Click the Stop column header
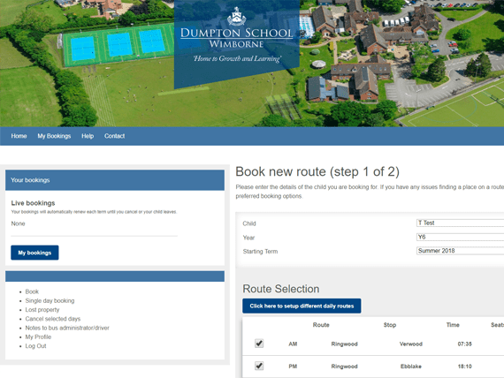This screenshot has width=504, height=378. 390,325
